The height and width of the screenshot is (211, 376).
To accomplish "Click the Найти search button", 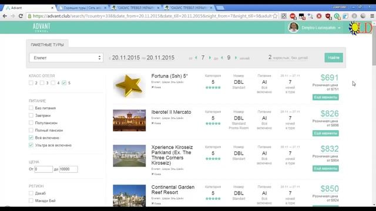I will pos(334,57).
